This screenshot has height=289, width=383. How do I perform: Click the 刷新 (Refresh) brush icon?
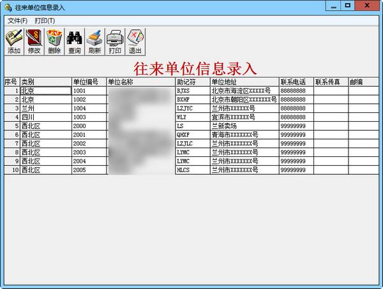(94, 41)
